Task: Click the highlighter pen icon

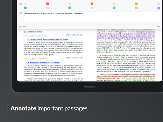Action: 21,4
